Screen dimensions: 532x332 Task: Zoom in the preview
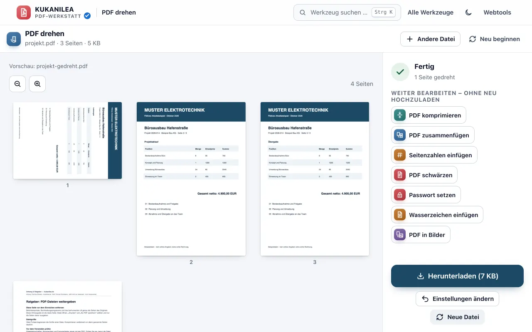pyautogui.click(x=37, y=84)
